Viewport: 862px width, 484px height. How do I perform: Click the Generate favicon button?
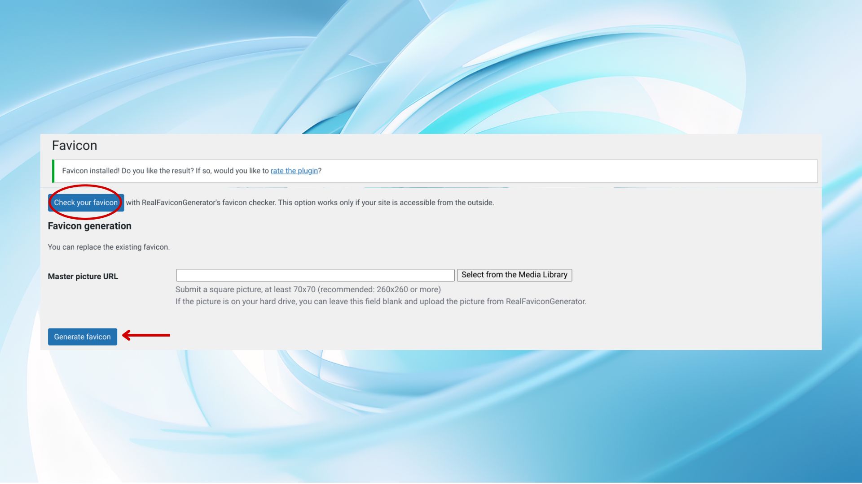(82, 337)
